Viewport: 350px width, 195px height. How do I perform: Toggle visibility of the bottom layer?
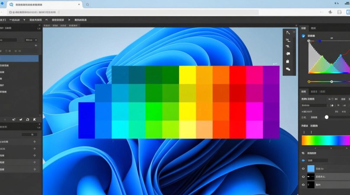(x=303, y=185)
